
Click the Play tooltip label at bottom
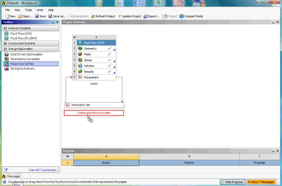18,185
